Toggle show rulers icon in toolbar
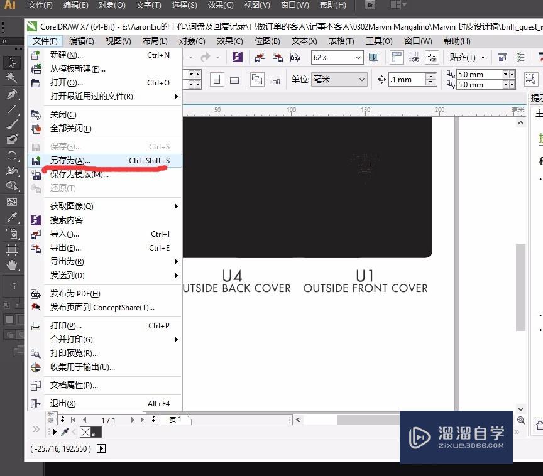543x476 pixels. 397,57
